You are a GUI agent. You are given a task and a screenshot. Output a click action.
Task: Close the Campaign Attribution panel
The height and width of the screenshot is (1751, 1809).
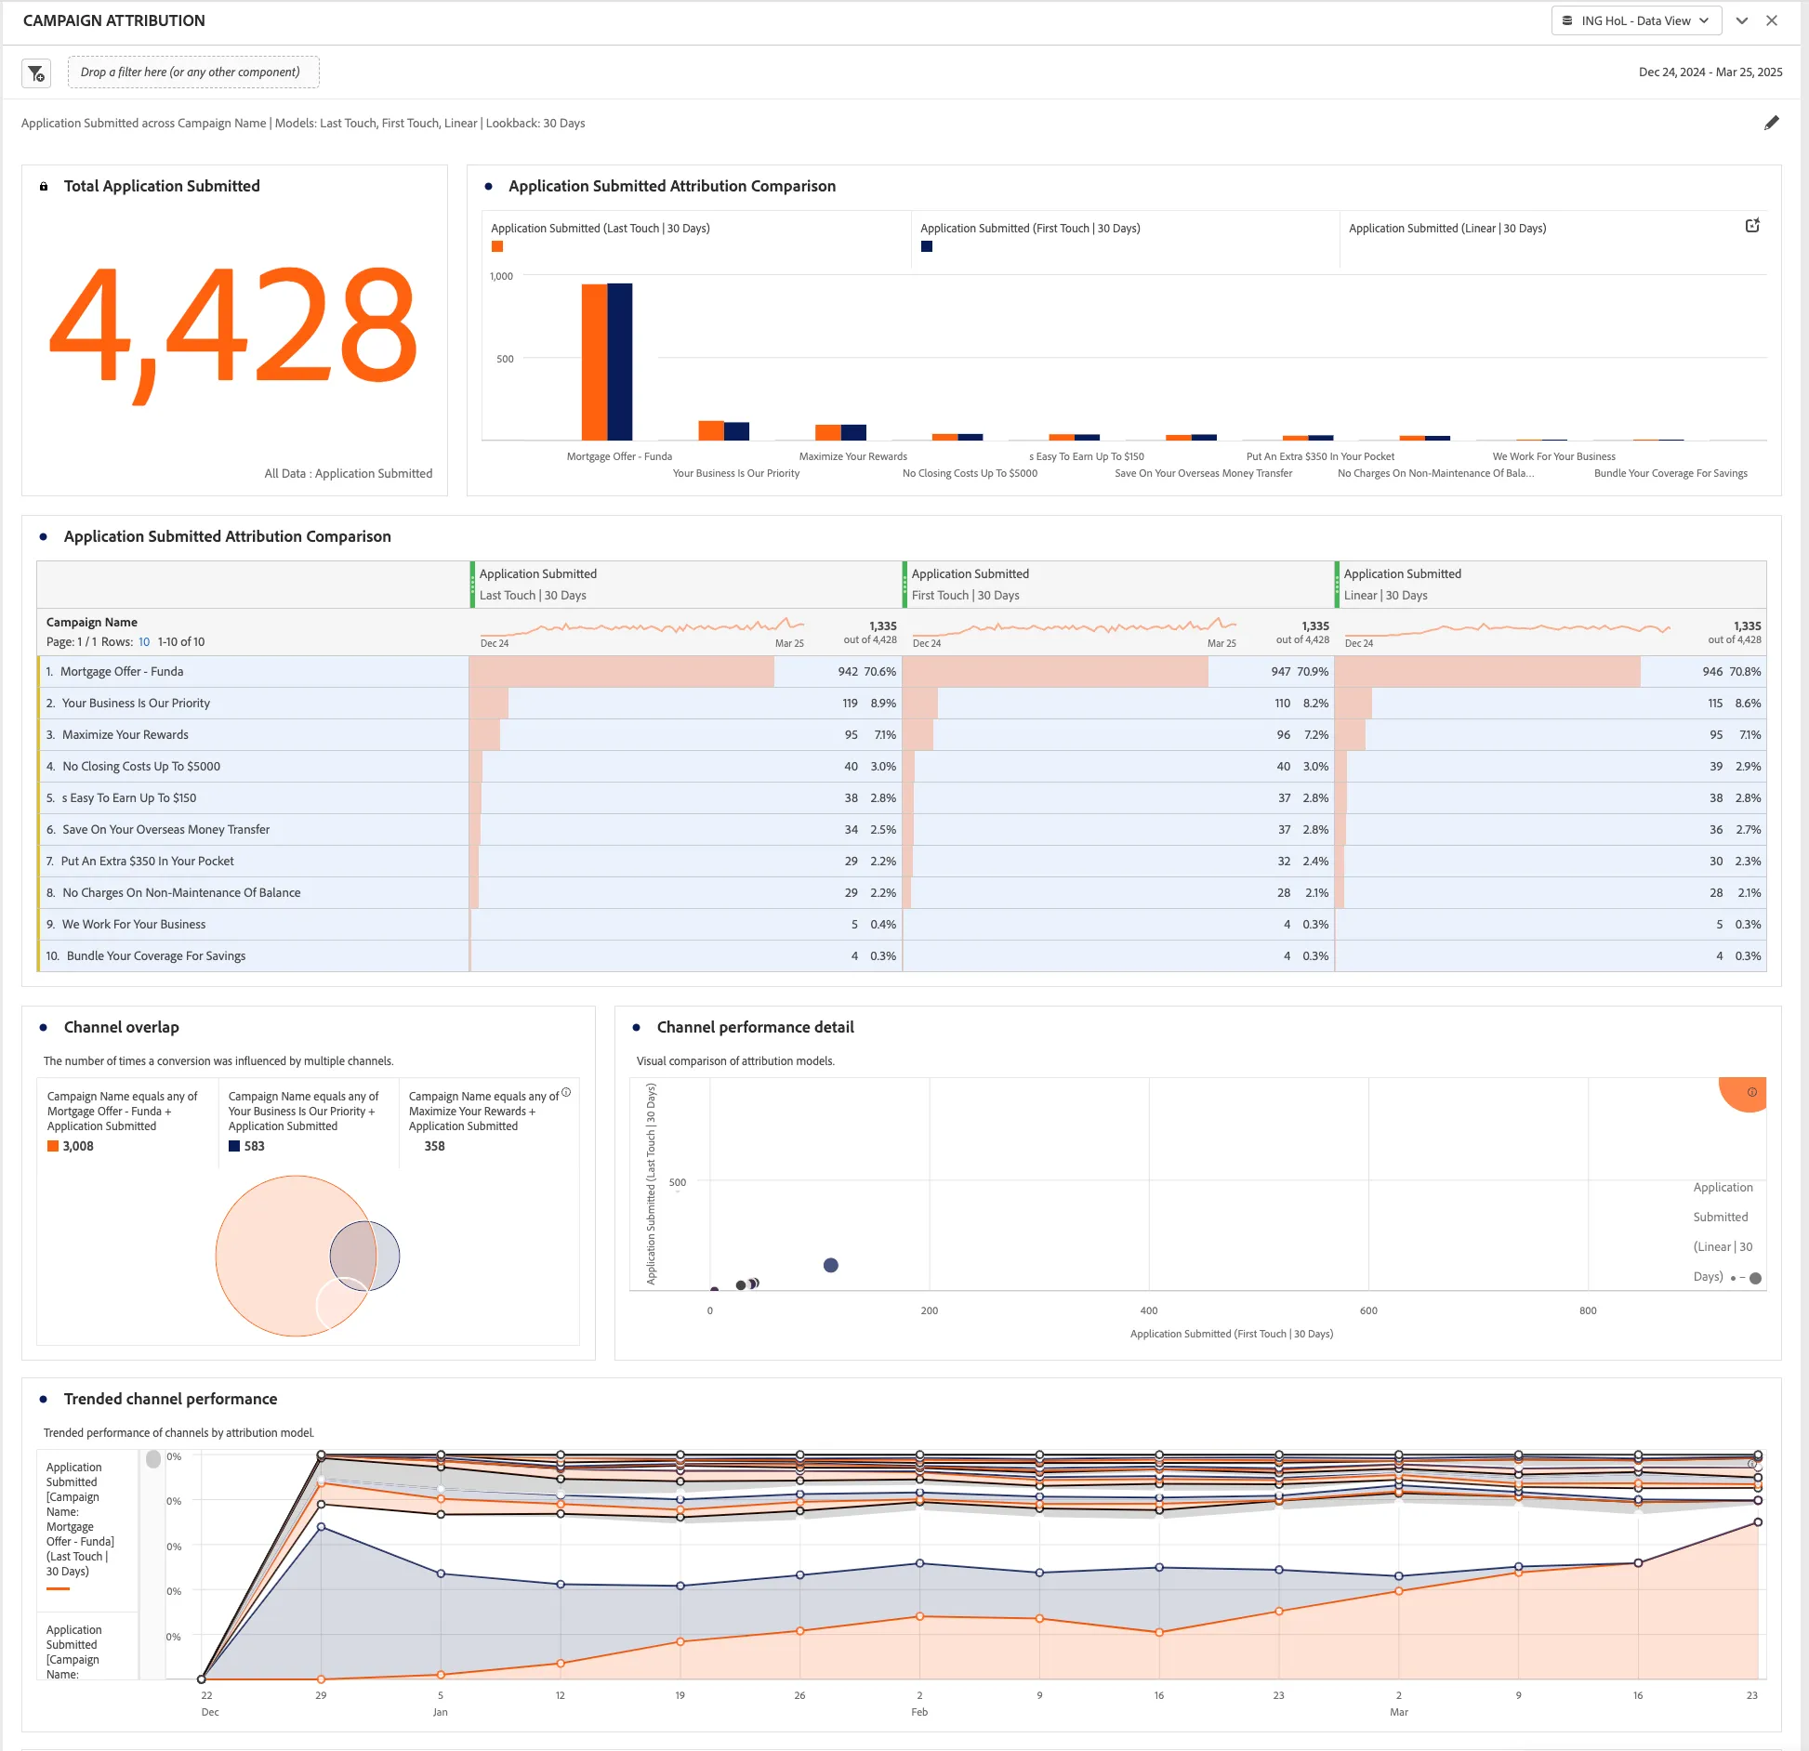point(1772,20)
